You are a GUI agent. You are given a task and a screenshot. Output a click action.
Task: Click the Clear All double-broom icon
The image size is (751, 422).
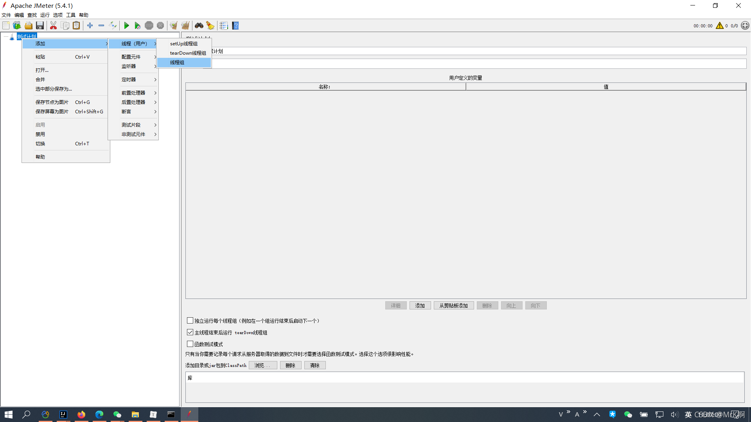click(185, 26)
